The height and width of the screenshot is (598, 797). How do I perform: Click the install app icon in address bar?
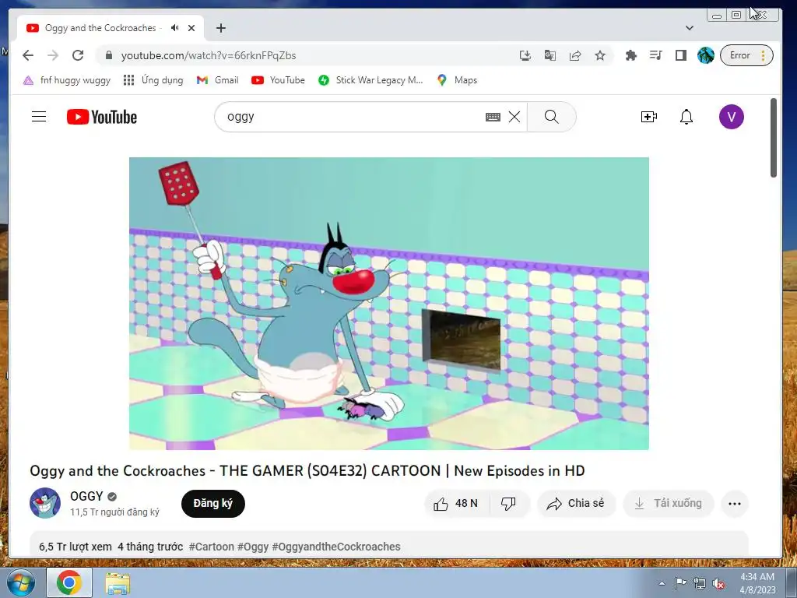coord(525,55)
